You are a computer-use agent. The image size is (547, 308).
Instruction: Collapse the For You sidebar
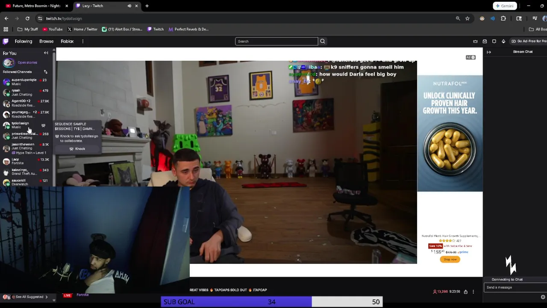tap(46, 53)
